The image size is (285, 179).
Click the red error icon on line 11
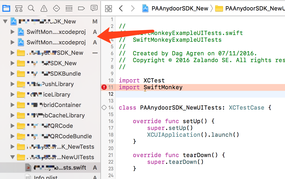tap(104, 87)
